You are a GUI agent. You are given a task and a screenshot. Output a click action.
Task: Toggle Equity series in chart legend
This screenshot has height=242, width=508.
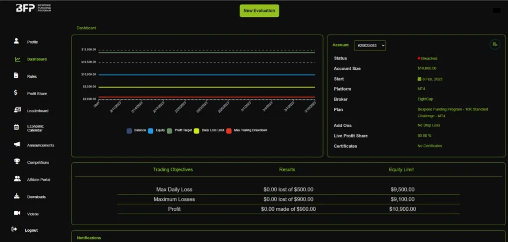pyautogui.click(x=151, y=130)
